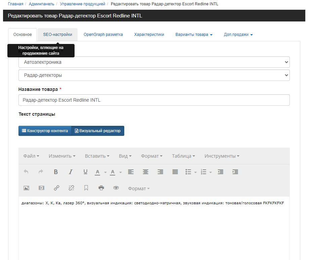Open bullet list style options arrow
This screenshot has height=260, width=309.
195,172
